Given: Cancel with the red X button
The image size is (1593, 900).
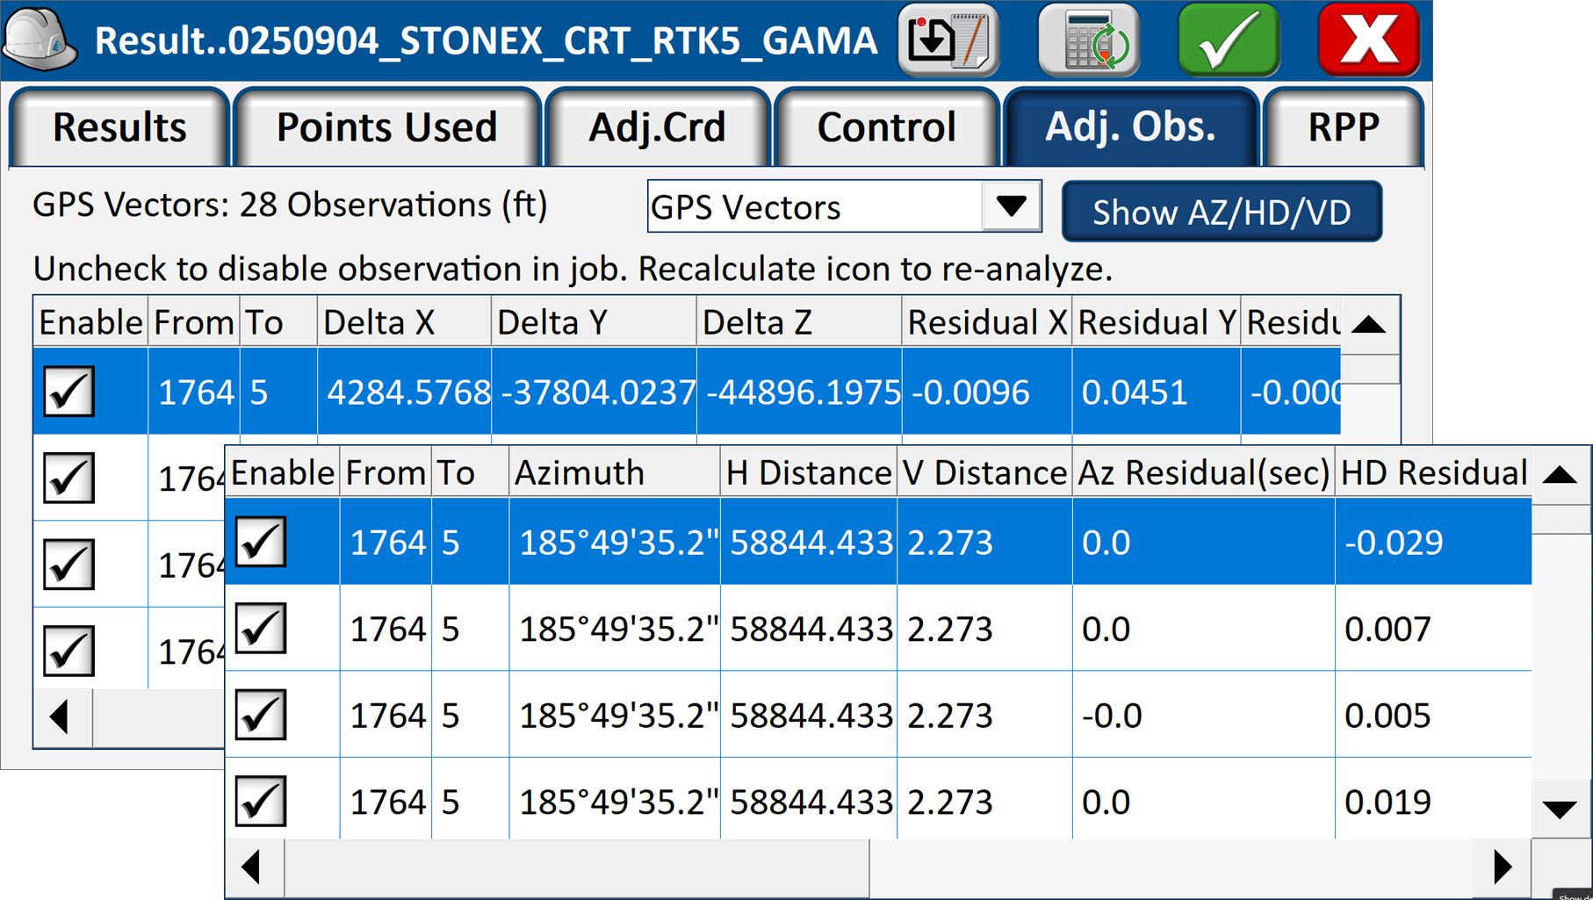Looking at the screenshot, I should tap(1369, 40).
